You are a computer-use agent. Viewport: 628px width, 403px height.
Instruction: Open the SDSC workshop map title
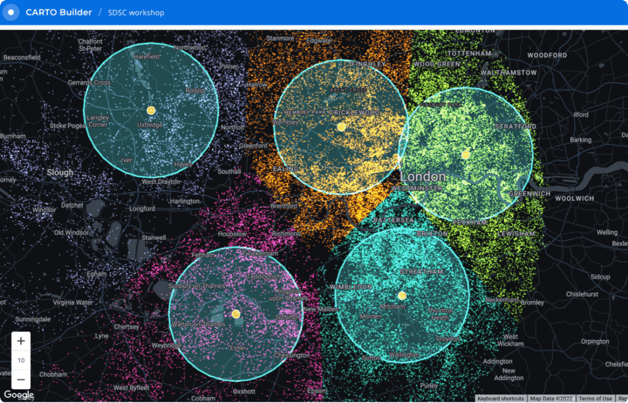pyautogui.click(x=136, y=13)
